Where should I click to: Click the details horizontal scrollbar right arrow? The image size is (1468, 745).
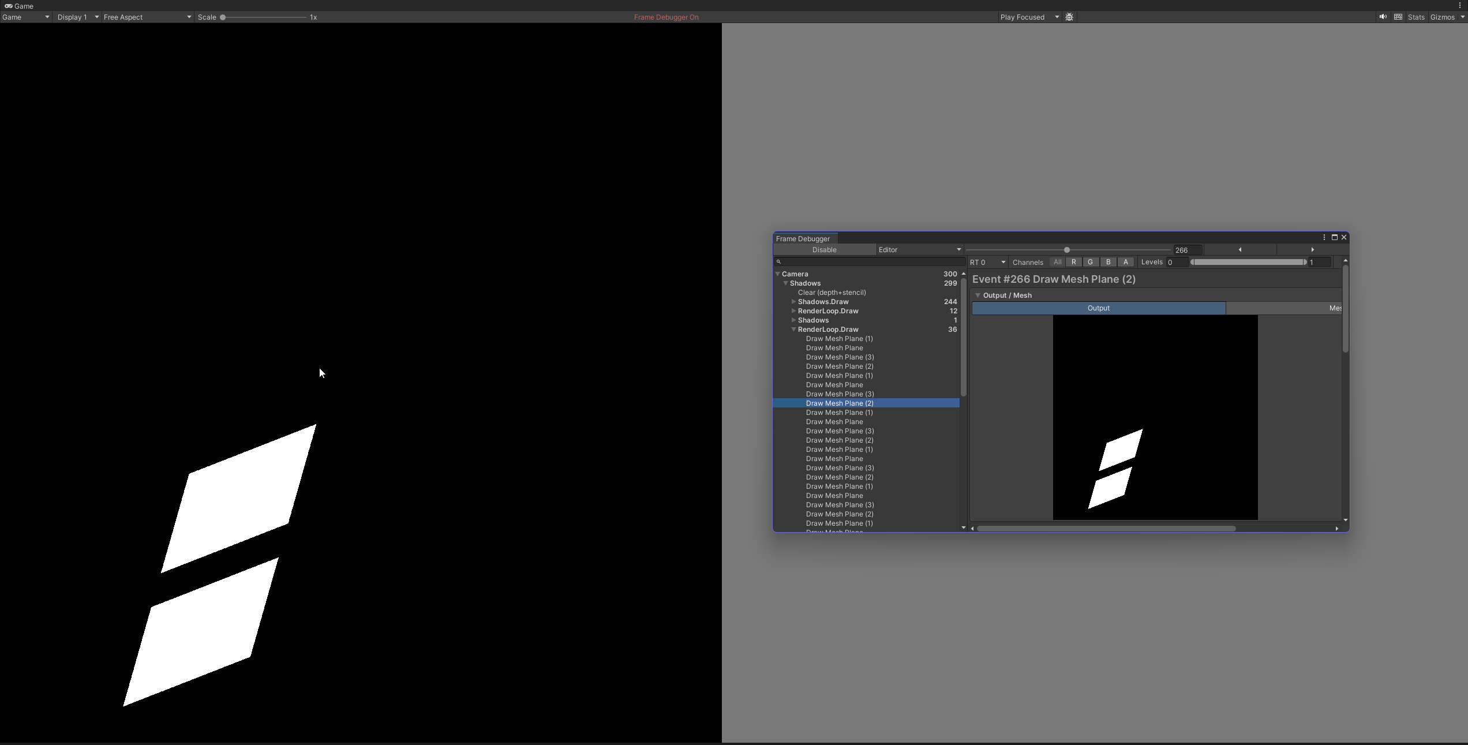(x=1337, y=529)
